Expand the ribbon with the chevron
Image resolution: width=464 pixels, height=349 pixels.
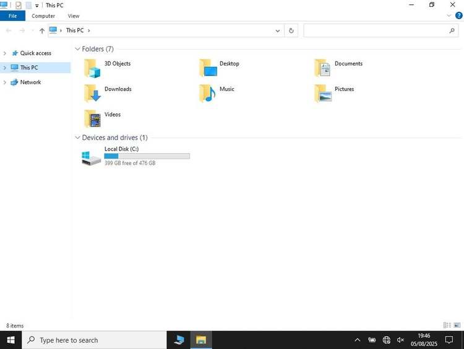(449, 15)
